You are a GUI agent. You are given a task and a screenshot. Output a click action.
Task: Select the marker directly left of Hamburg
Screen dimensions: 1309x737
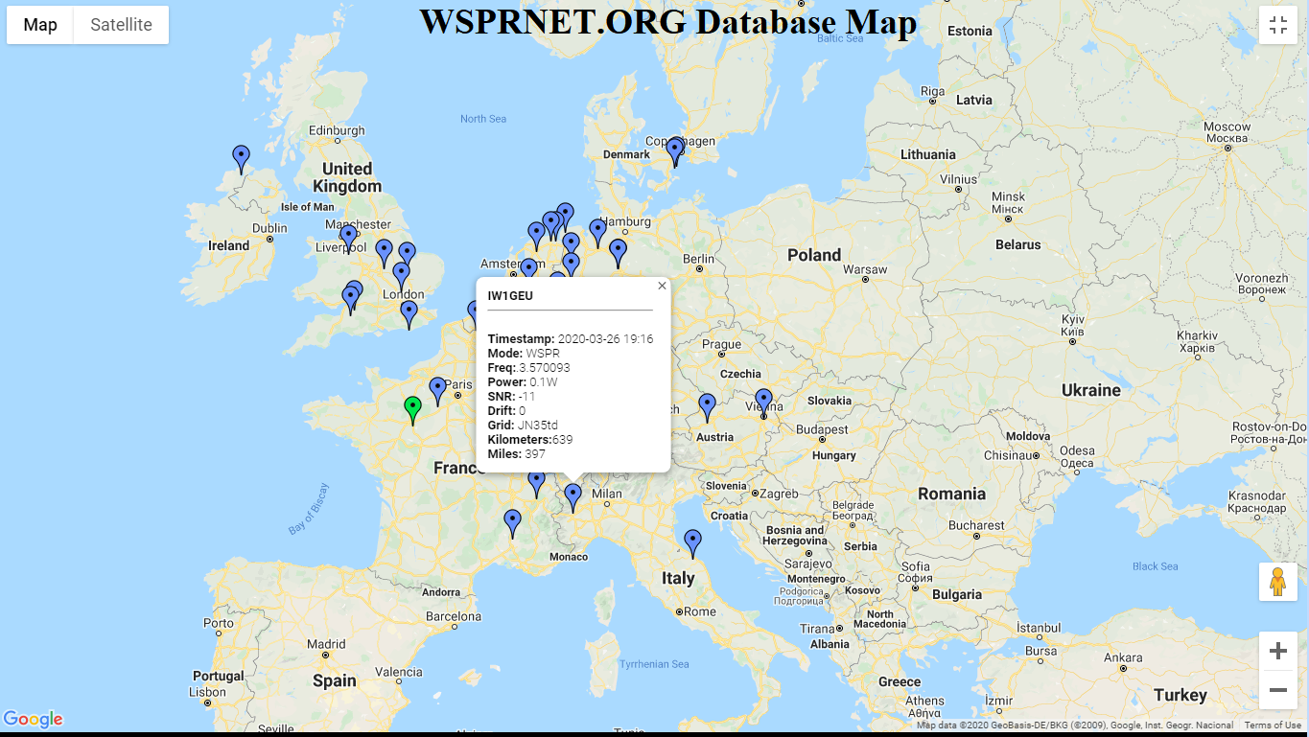[x=597, y=232]
